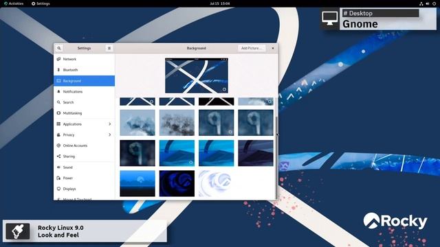This screenshot has width=440, height=247.
Task: Click the Search magnifier icon in sidebar
Action: tap(58, 102)
